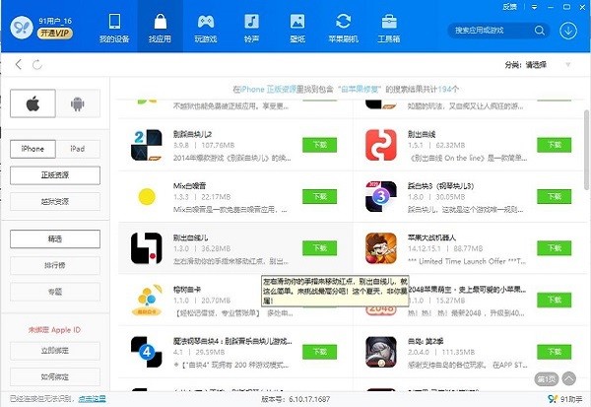591x407 pixels.
Task: Expand the category selection dropdown
Action: [x=567, y=65]
